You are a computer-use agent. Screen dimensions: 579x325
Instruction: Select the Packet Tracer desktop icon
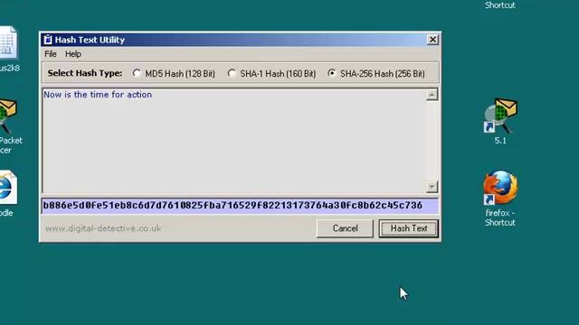click(x=9, y=126)
